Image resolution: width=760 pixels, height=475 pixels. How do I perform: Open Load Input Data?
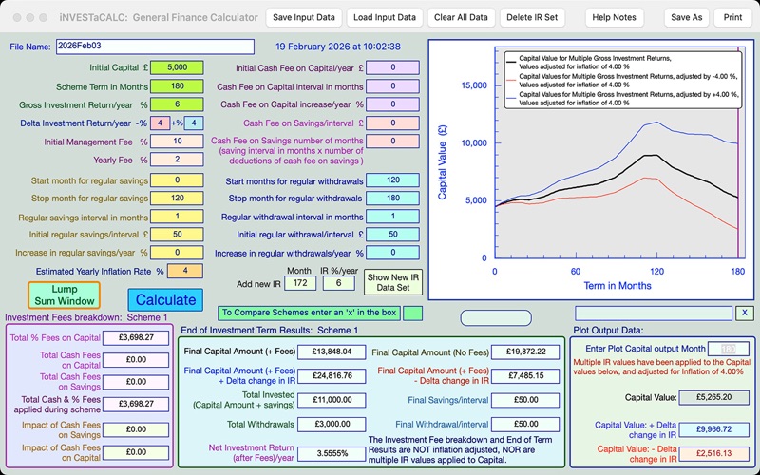click(385, 17)
